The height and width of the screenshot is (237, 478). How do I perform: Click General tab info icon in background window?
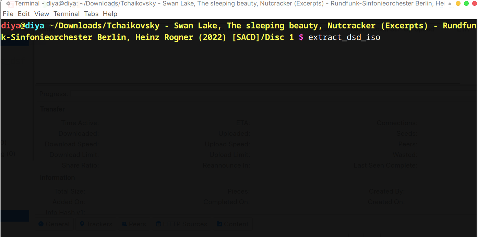tap(41, 224)
